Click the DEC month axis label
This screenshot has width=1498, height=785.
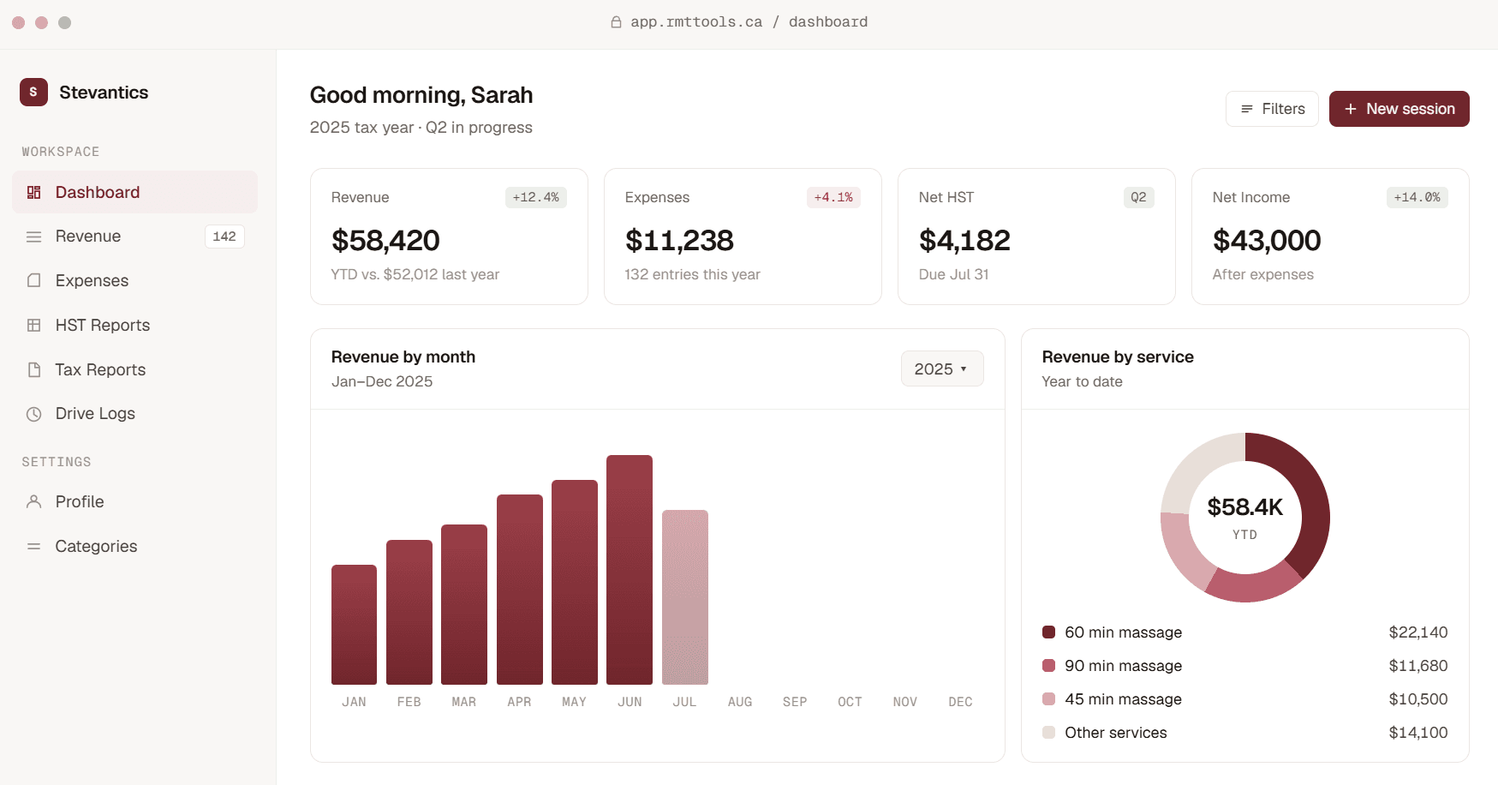[x=960, y=702]
